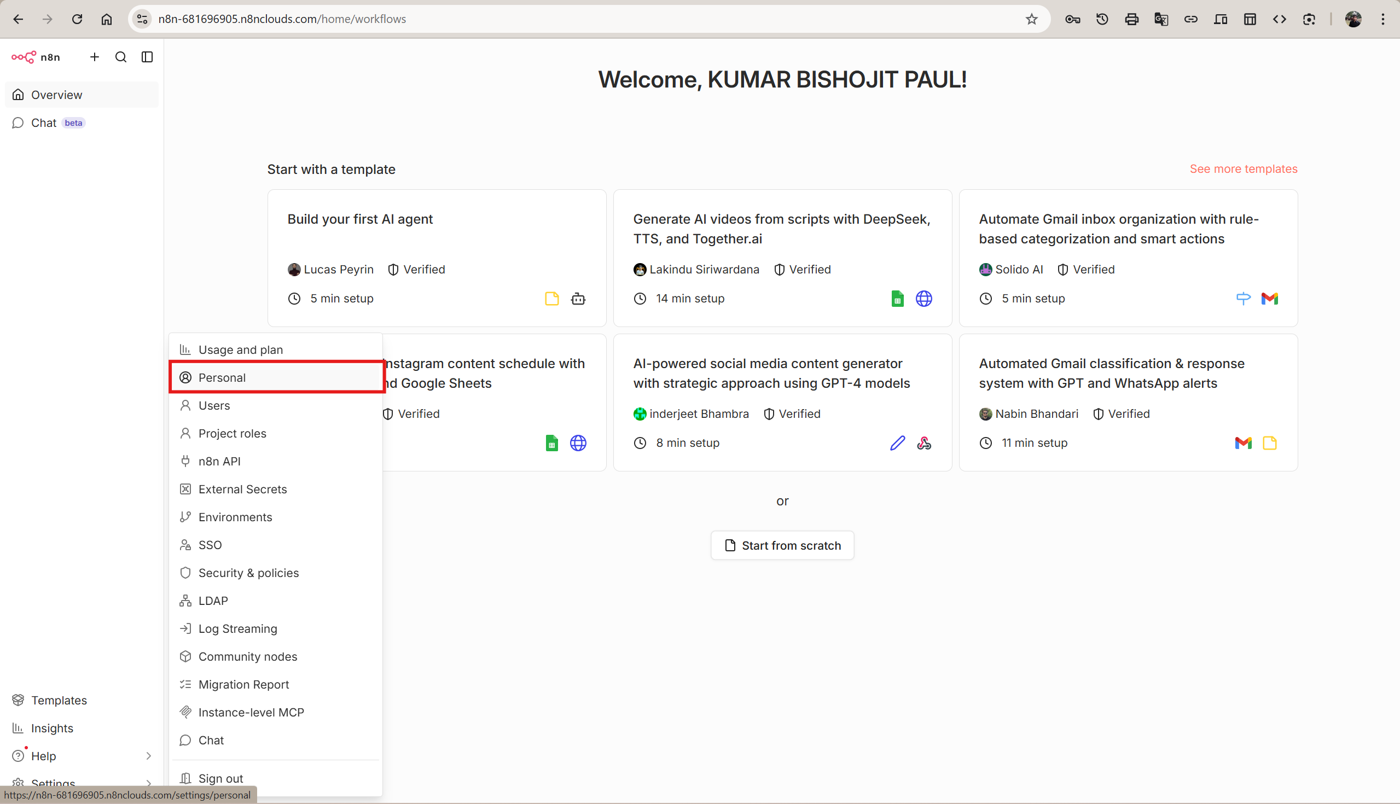Click the Security & policies shield icon
The image size is (1400, 804).
coord(185,573)
